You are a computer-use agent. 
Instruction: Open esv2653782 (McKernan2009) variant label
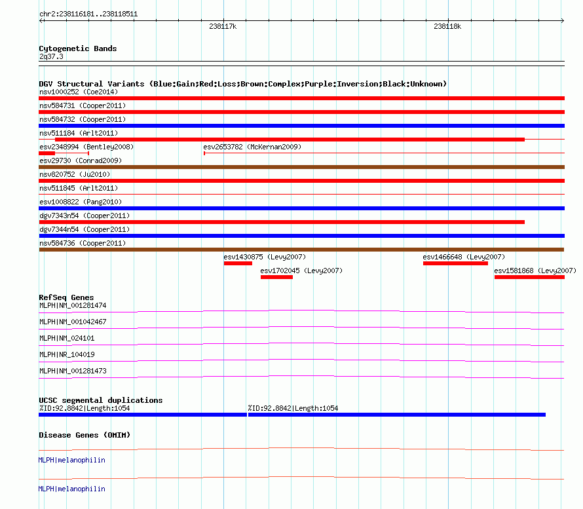(x=252, y=147)
